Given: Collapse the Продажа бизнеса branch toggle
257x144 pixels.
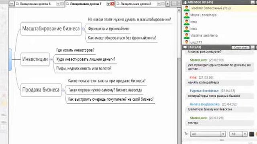Looking at the screenshot, I should 63,90.
